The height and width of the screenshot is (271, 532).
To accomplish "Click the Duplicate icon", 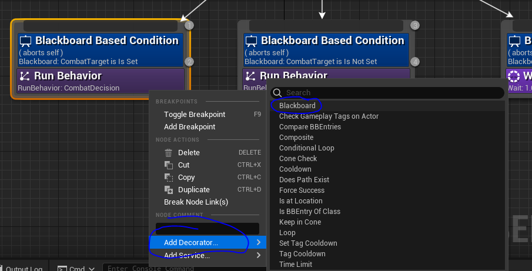I will [169, 190].
